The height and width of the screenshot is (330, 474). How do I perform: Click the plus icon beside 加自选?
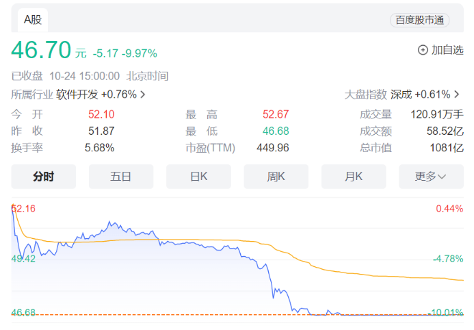click(x=423, y=50)
